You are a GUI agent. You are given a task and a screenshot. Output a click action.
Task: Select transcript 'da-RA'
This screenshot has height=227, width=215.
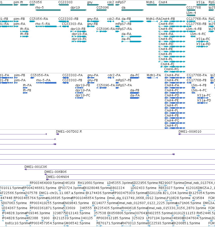pos(126,34)
